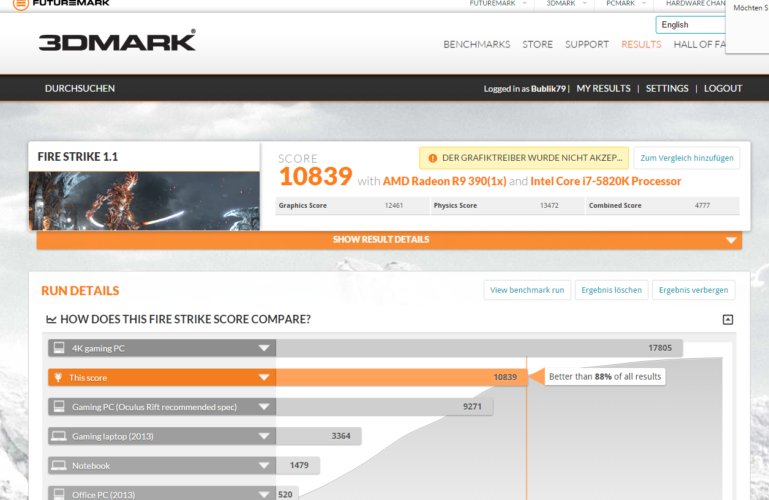Expand the Notebook row
Viewport: 769px width, 500px height.
tap(264, 466)
